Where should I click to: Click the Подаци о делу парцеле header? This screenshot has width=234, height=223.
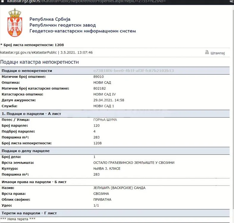click(x=26, y=151)
